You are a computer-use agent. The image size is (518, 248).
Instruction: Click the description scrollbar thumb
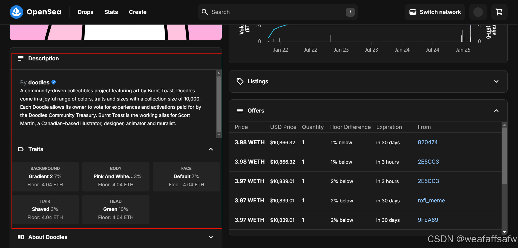click(219, 104)
